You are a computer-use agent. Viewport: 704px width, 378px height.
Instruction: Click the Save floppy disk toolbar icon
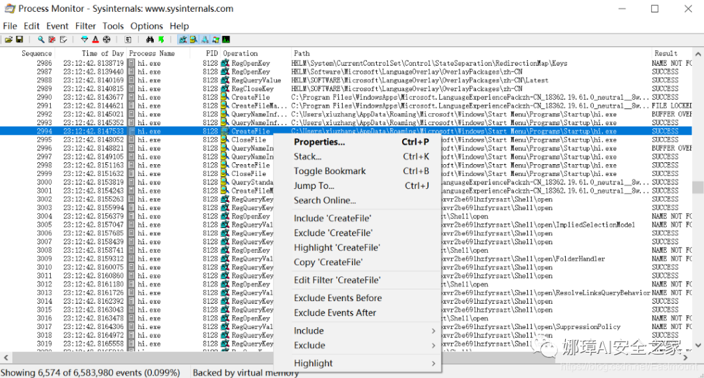tap(20, 40)
